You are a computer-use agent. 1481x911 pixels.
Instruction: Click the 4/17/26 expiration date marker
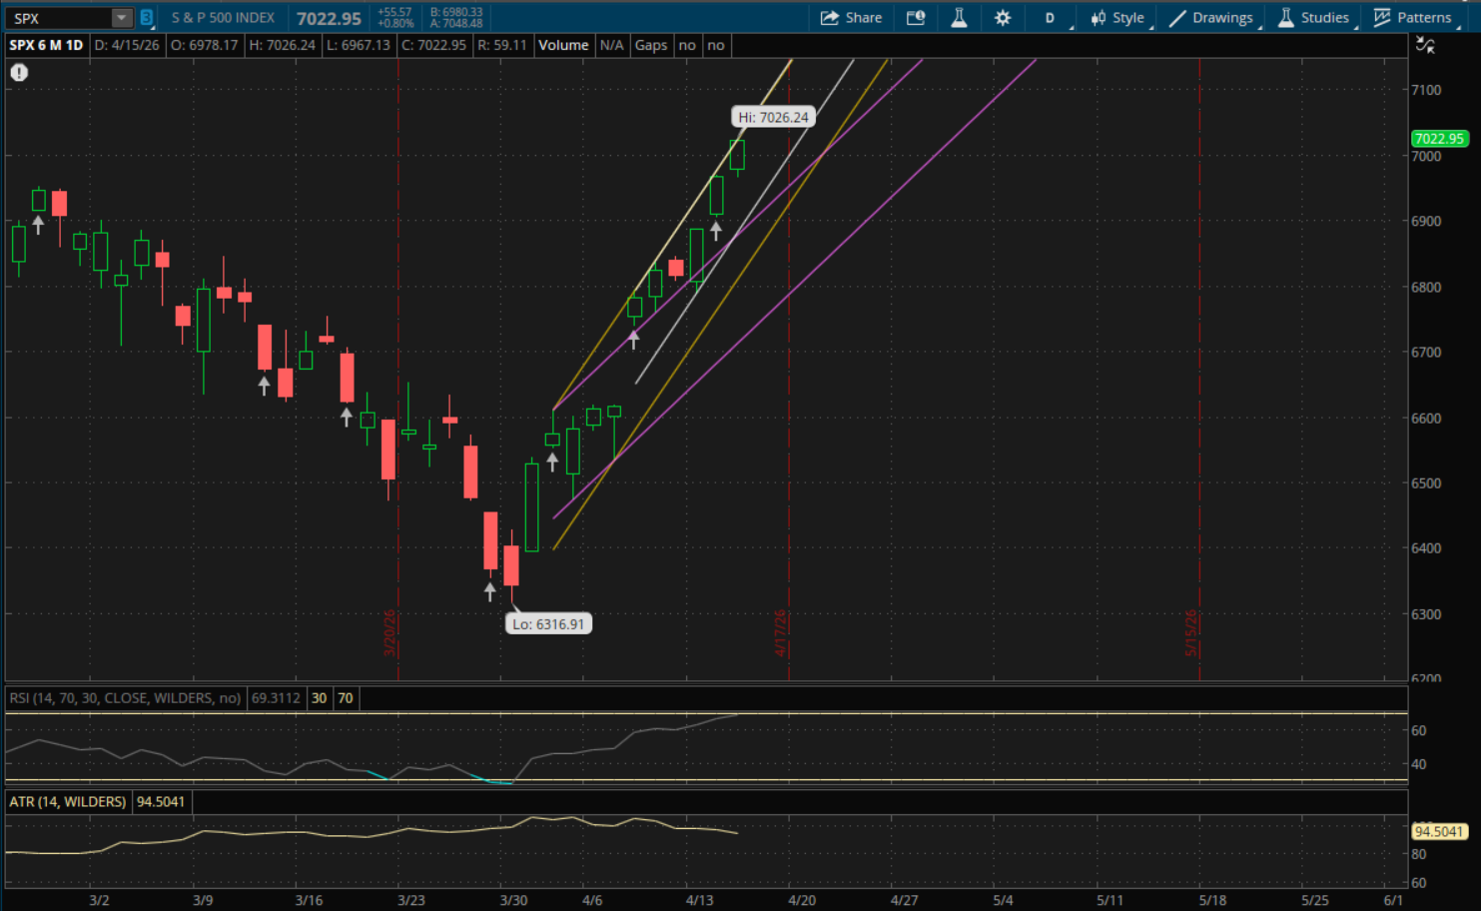click(781, 633)
